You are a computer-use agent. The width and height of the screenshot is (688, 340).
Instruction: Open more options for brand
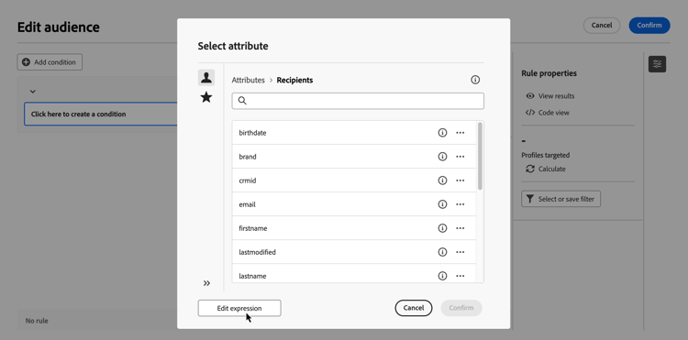click(x=460, y=157)
